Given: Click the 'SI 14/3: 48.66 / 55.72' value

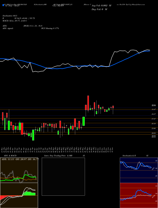Looking at the screenshot, I should [25, 18].
